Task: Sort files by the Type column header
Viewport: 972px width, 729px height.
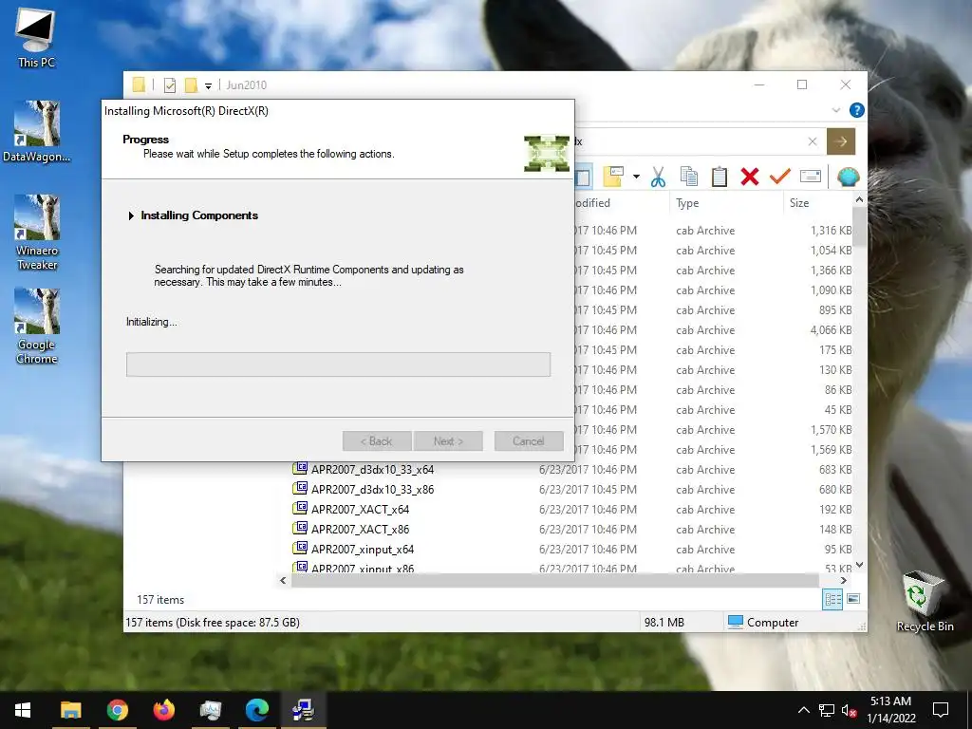Action: point(687,203)
